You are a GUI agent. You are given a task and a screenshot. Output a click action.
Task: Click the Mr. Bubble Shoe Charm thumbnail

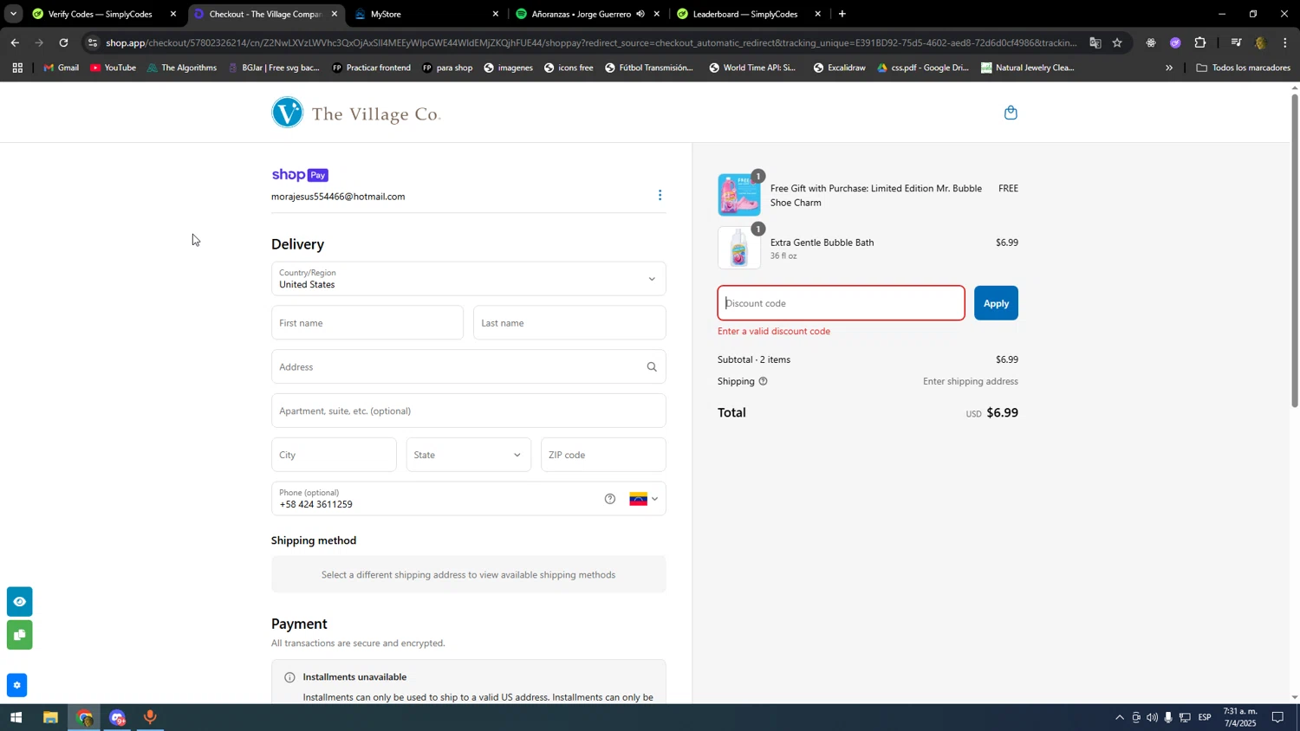tap(739, 195)
